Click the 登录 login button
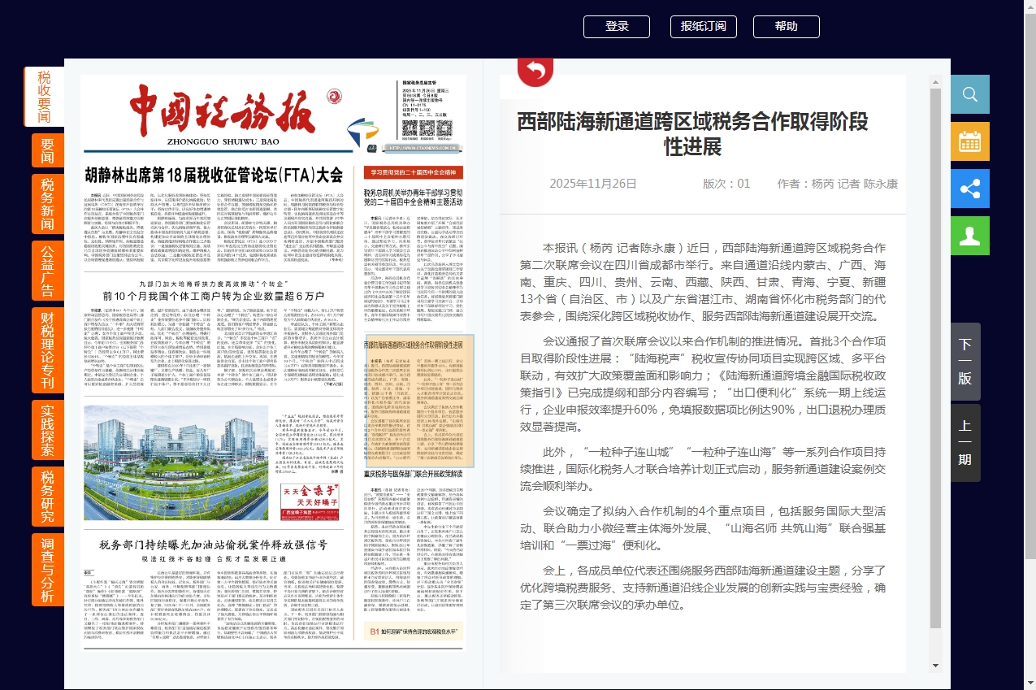 616,26
